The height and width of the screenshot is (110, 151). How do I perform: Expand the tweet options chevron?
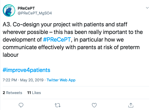[147, 8]
